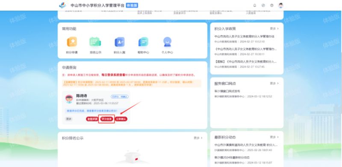Open user avatar in top-right header
The height and width of the screenshot is (167, 342).
pyautogui.click(x=281, y=6)
